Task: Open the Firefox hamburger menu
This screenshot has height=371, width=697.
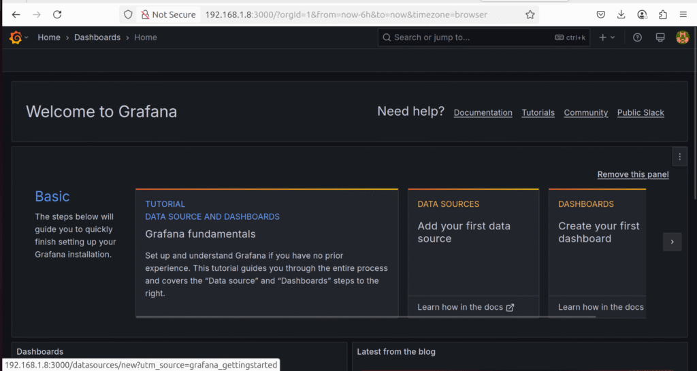Action: pyautogui.click(x=683, y=15)
